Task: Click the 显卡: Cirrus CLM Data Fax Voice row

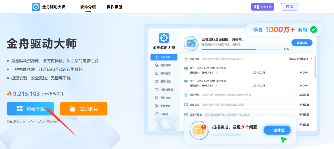Action: click(x=248, y=70)
